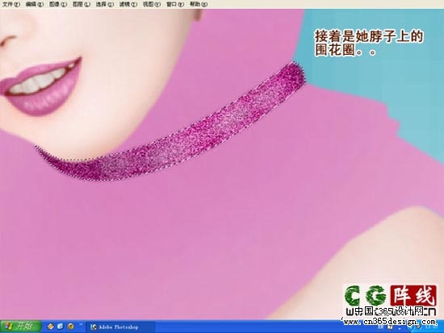Open the 选择 (Select) menu
Viewport: 444px width, 333px height.
click(x=104, y=4)
